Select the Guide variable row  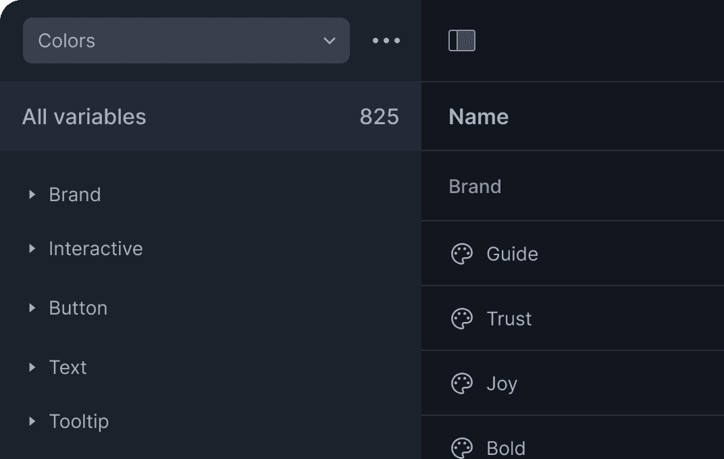click(x=512, y=254)
